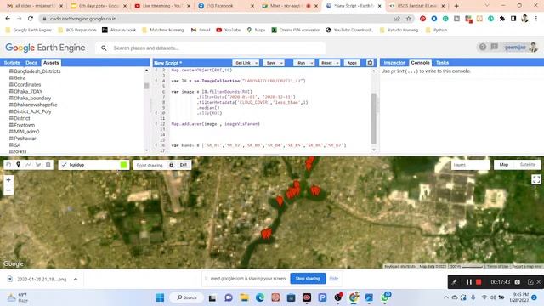
Task: Select the Freetown asset
Action: [25, 125]
